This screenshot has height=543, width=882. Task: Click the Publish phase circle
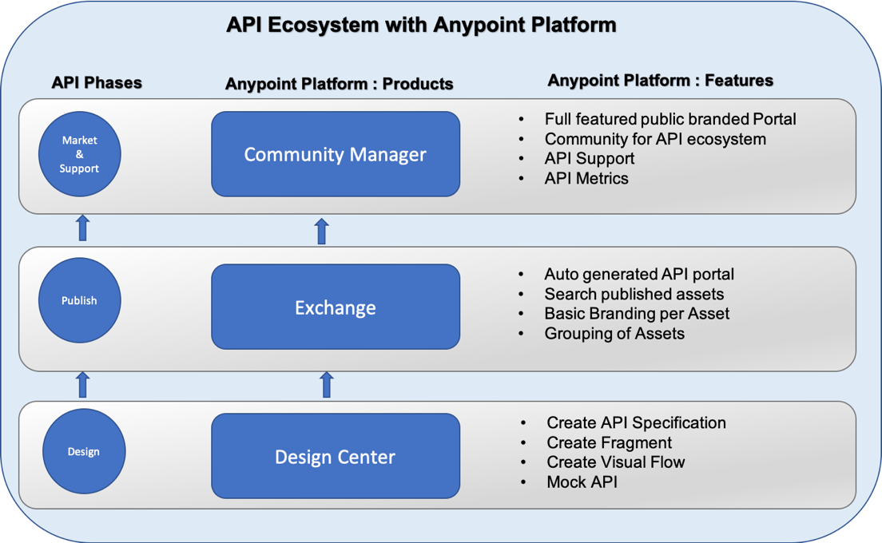(79, 299)
